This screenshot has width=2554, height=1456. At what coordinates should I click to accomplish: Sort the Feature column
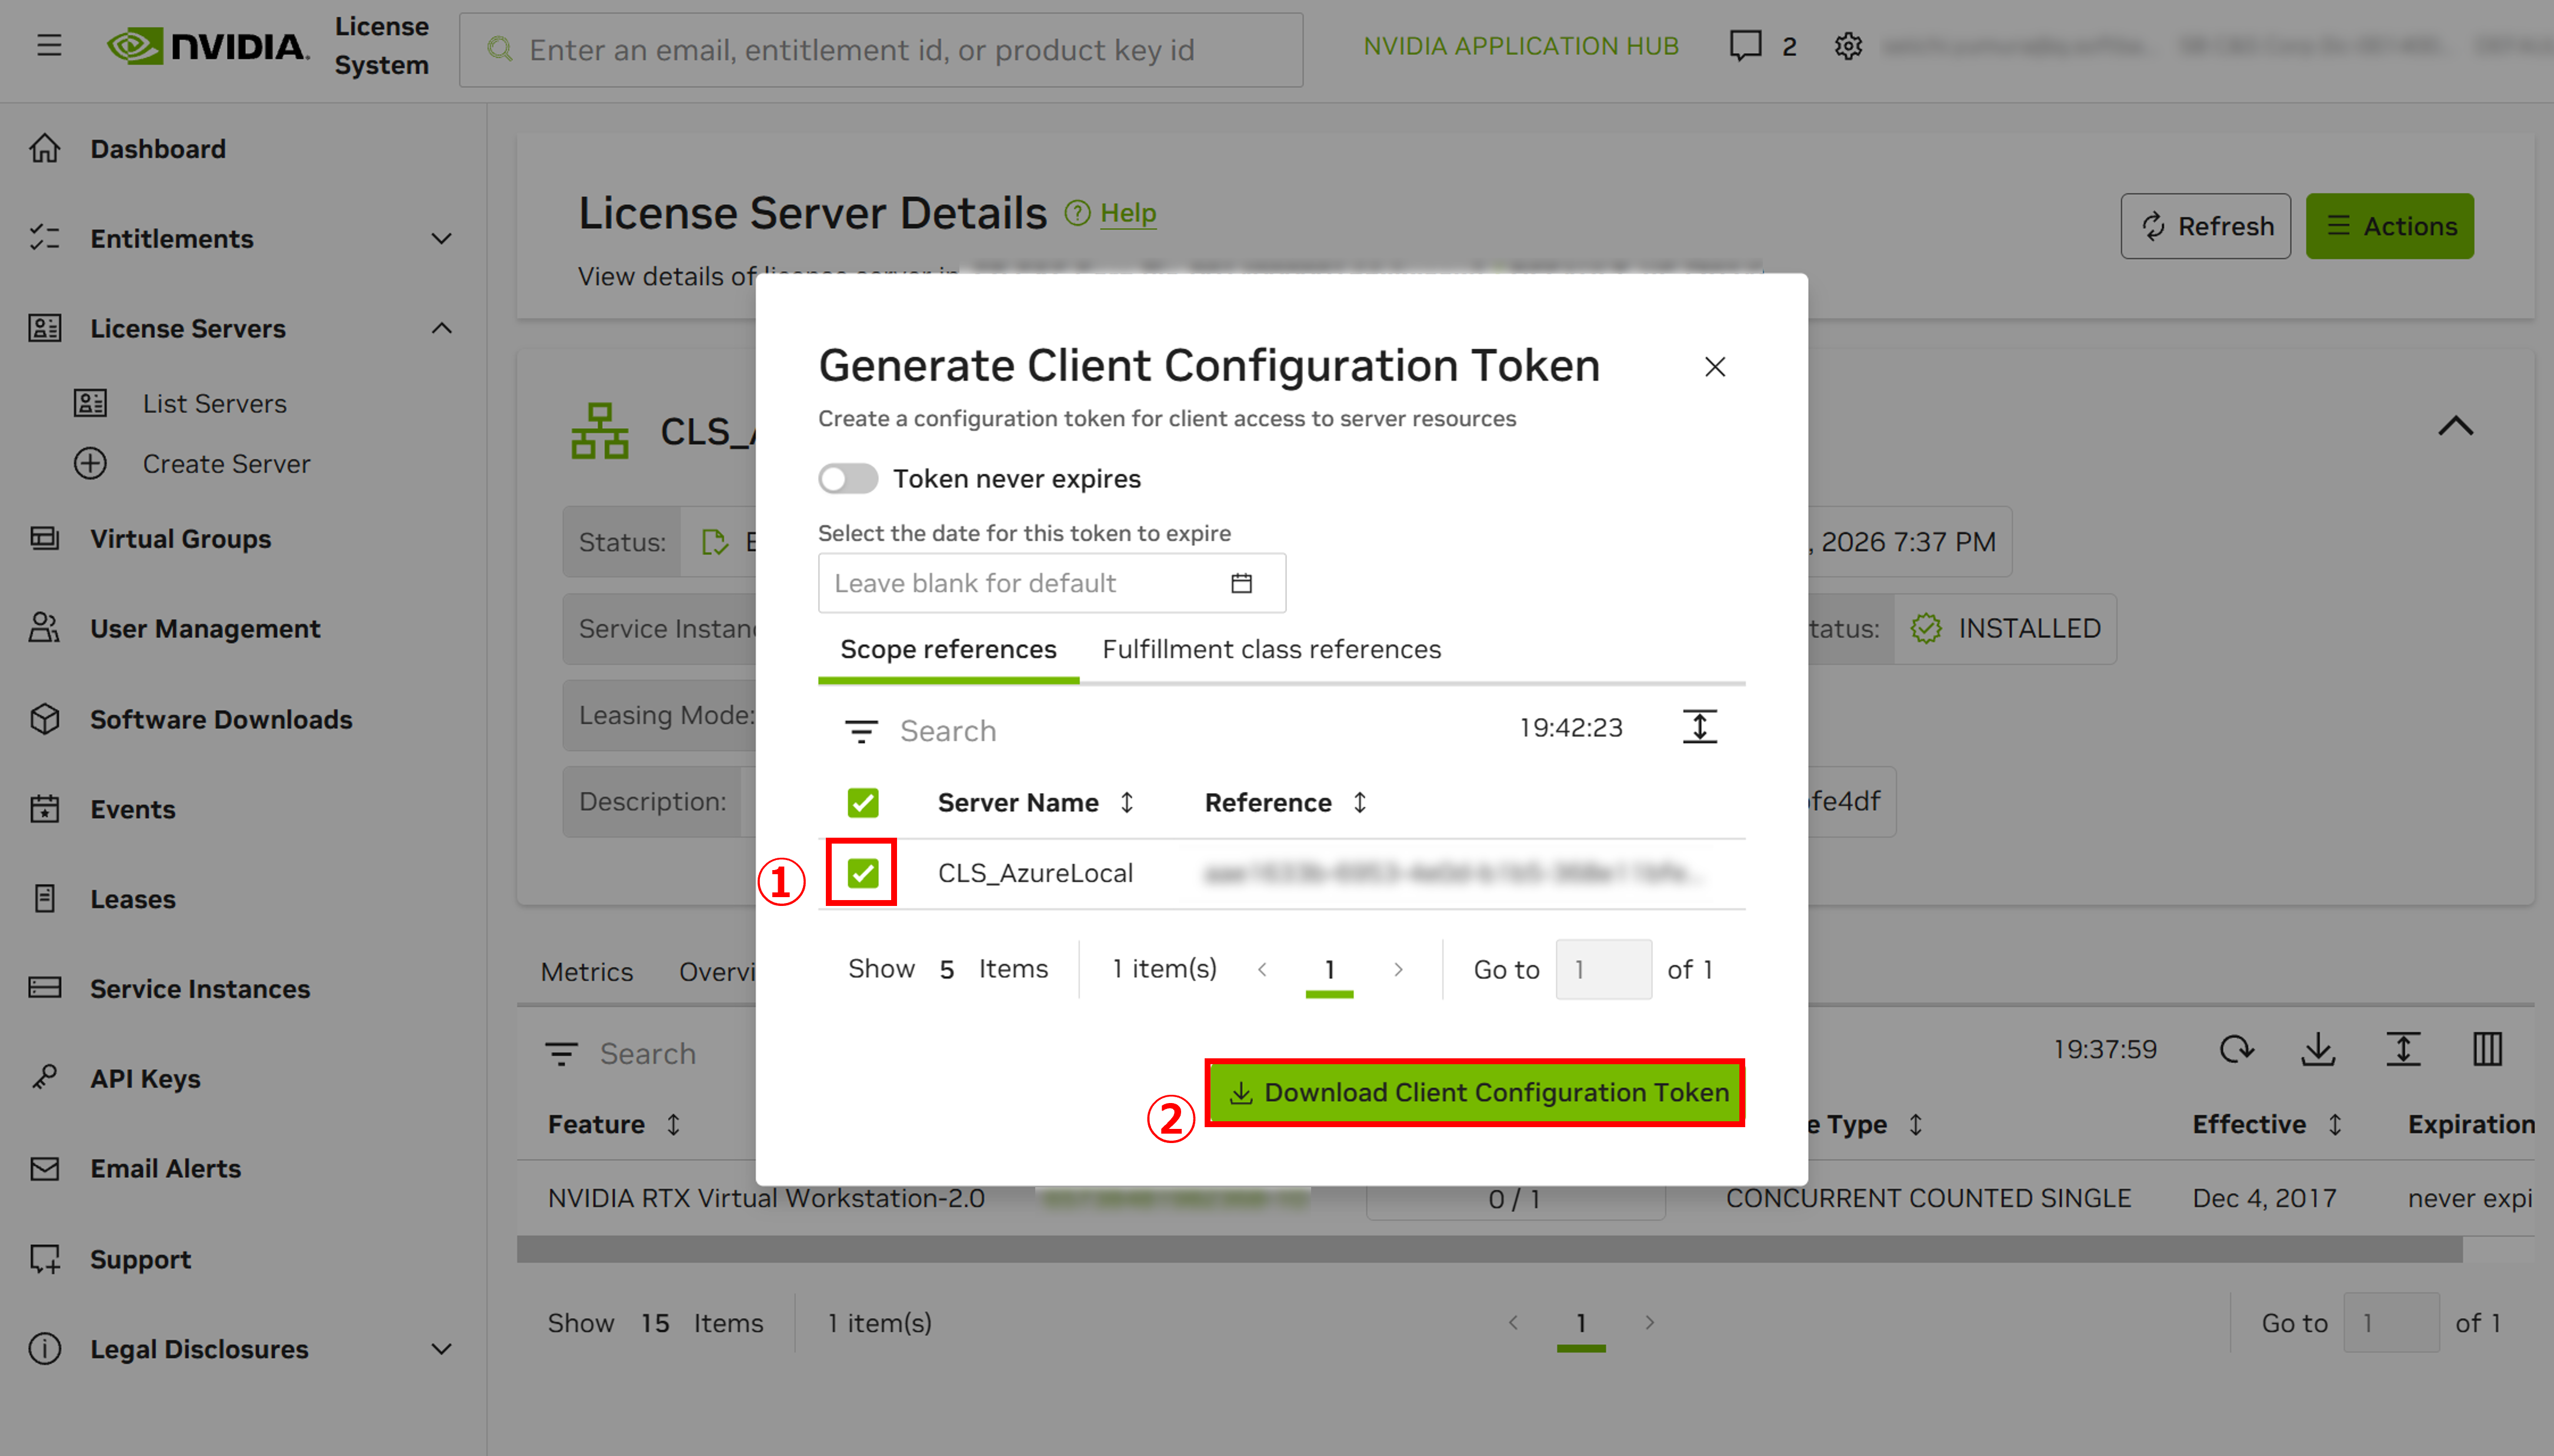coord(673,1125)
